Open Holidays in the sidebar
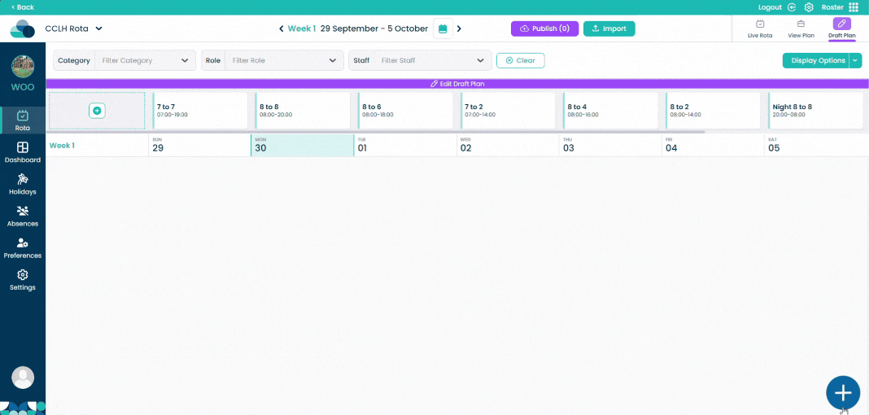869x415 pixels. pyautogui.click(x=23, y=185)
